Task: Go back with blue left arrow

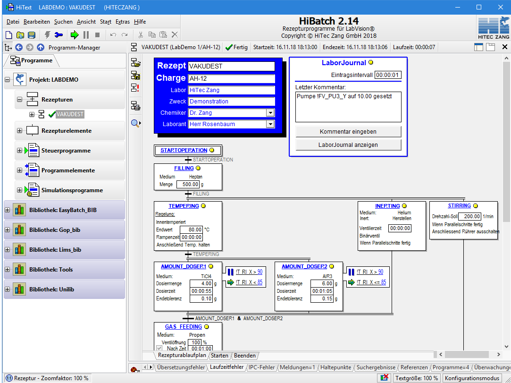Action: point(19,47)
